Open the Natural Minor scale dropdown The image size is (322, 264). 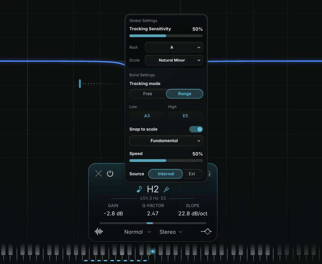tap(174, 60)
